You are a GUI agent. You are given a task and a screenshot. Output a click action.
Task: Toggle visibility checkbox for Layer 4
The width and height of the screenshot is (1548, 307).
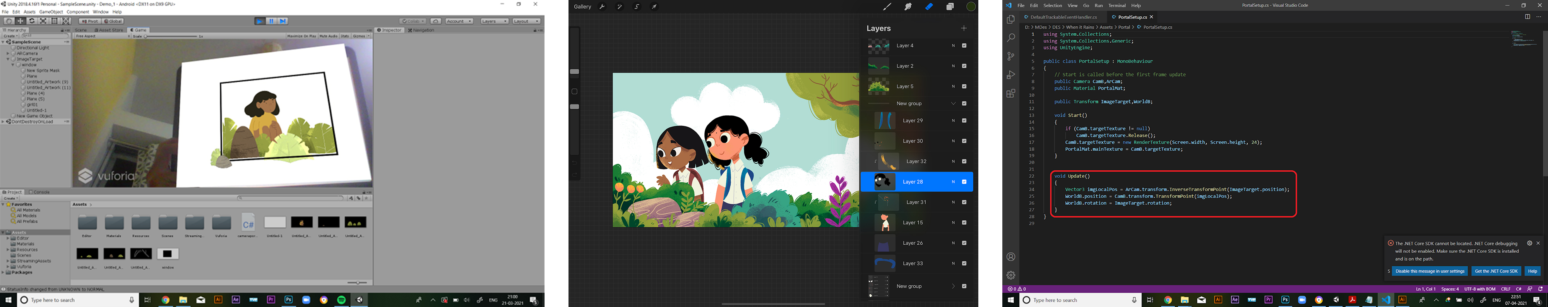pos(964,46)
